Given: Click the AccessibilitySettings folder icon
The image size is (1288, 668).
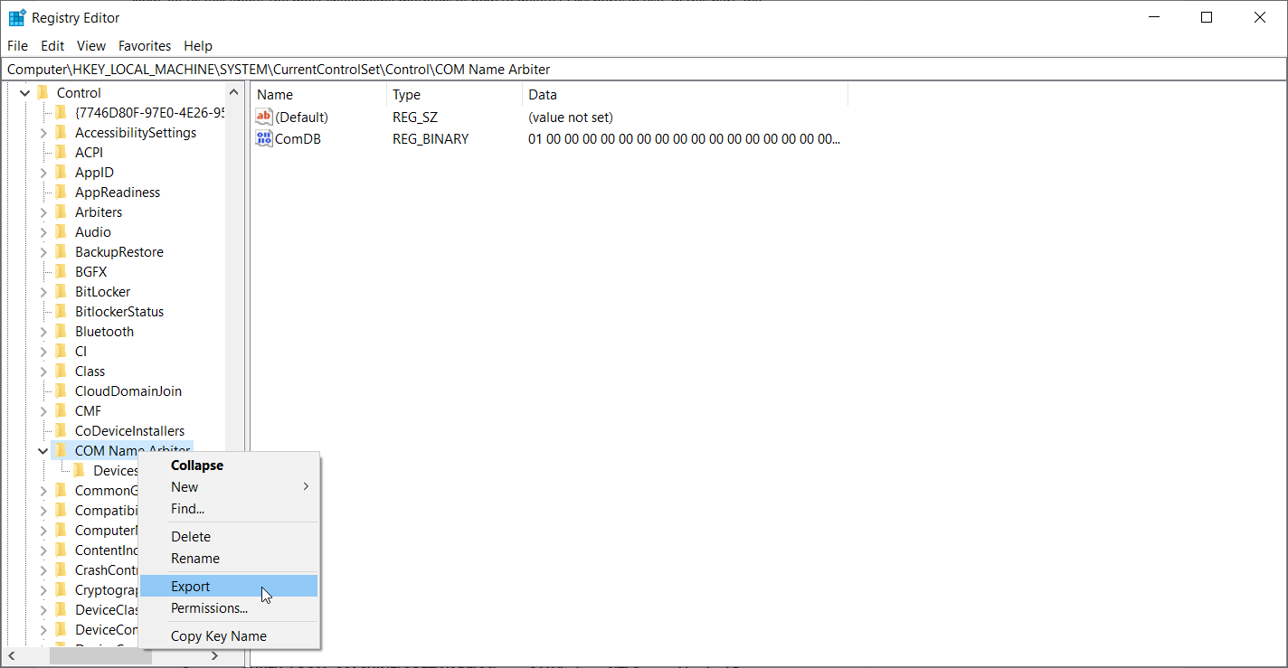Looking at the screenshot, I should pos(62,132).
